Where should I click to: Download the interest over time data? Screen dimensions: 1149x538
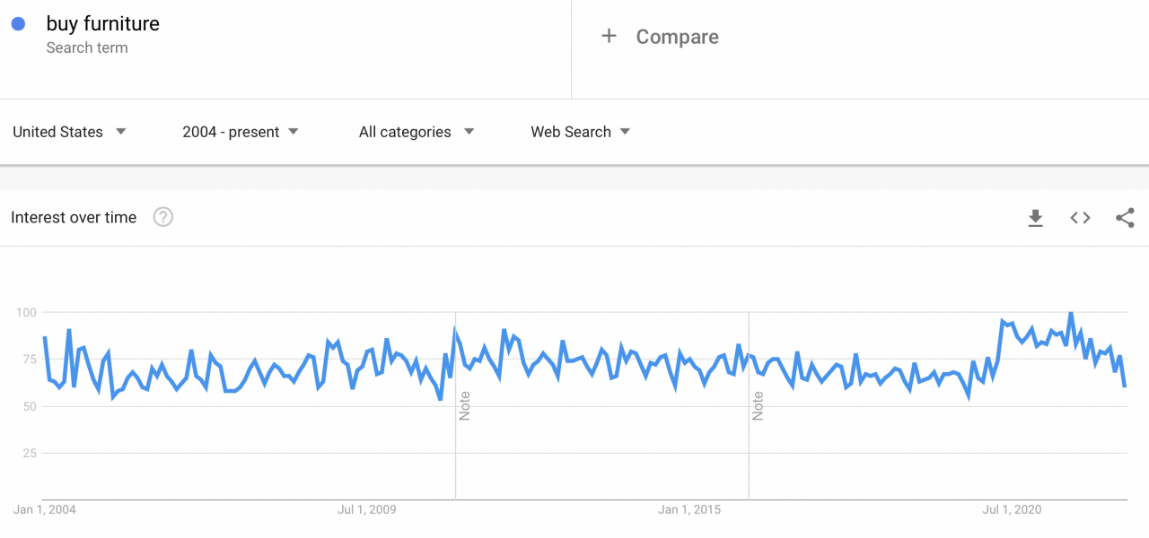click(1035, 218)
